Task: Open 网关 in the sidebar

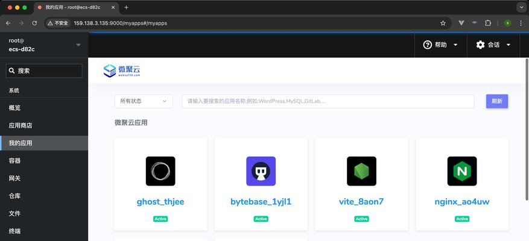Action: (44, 178)
